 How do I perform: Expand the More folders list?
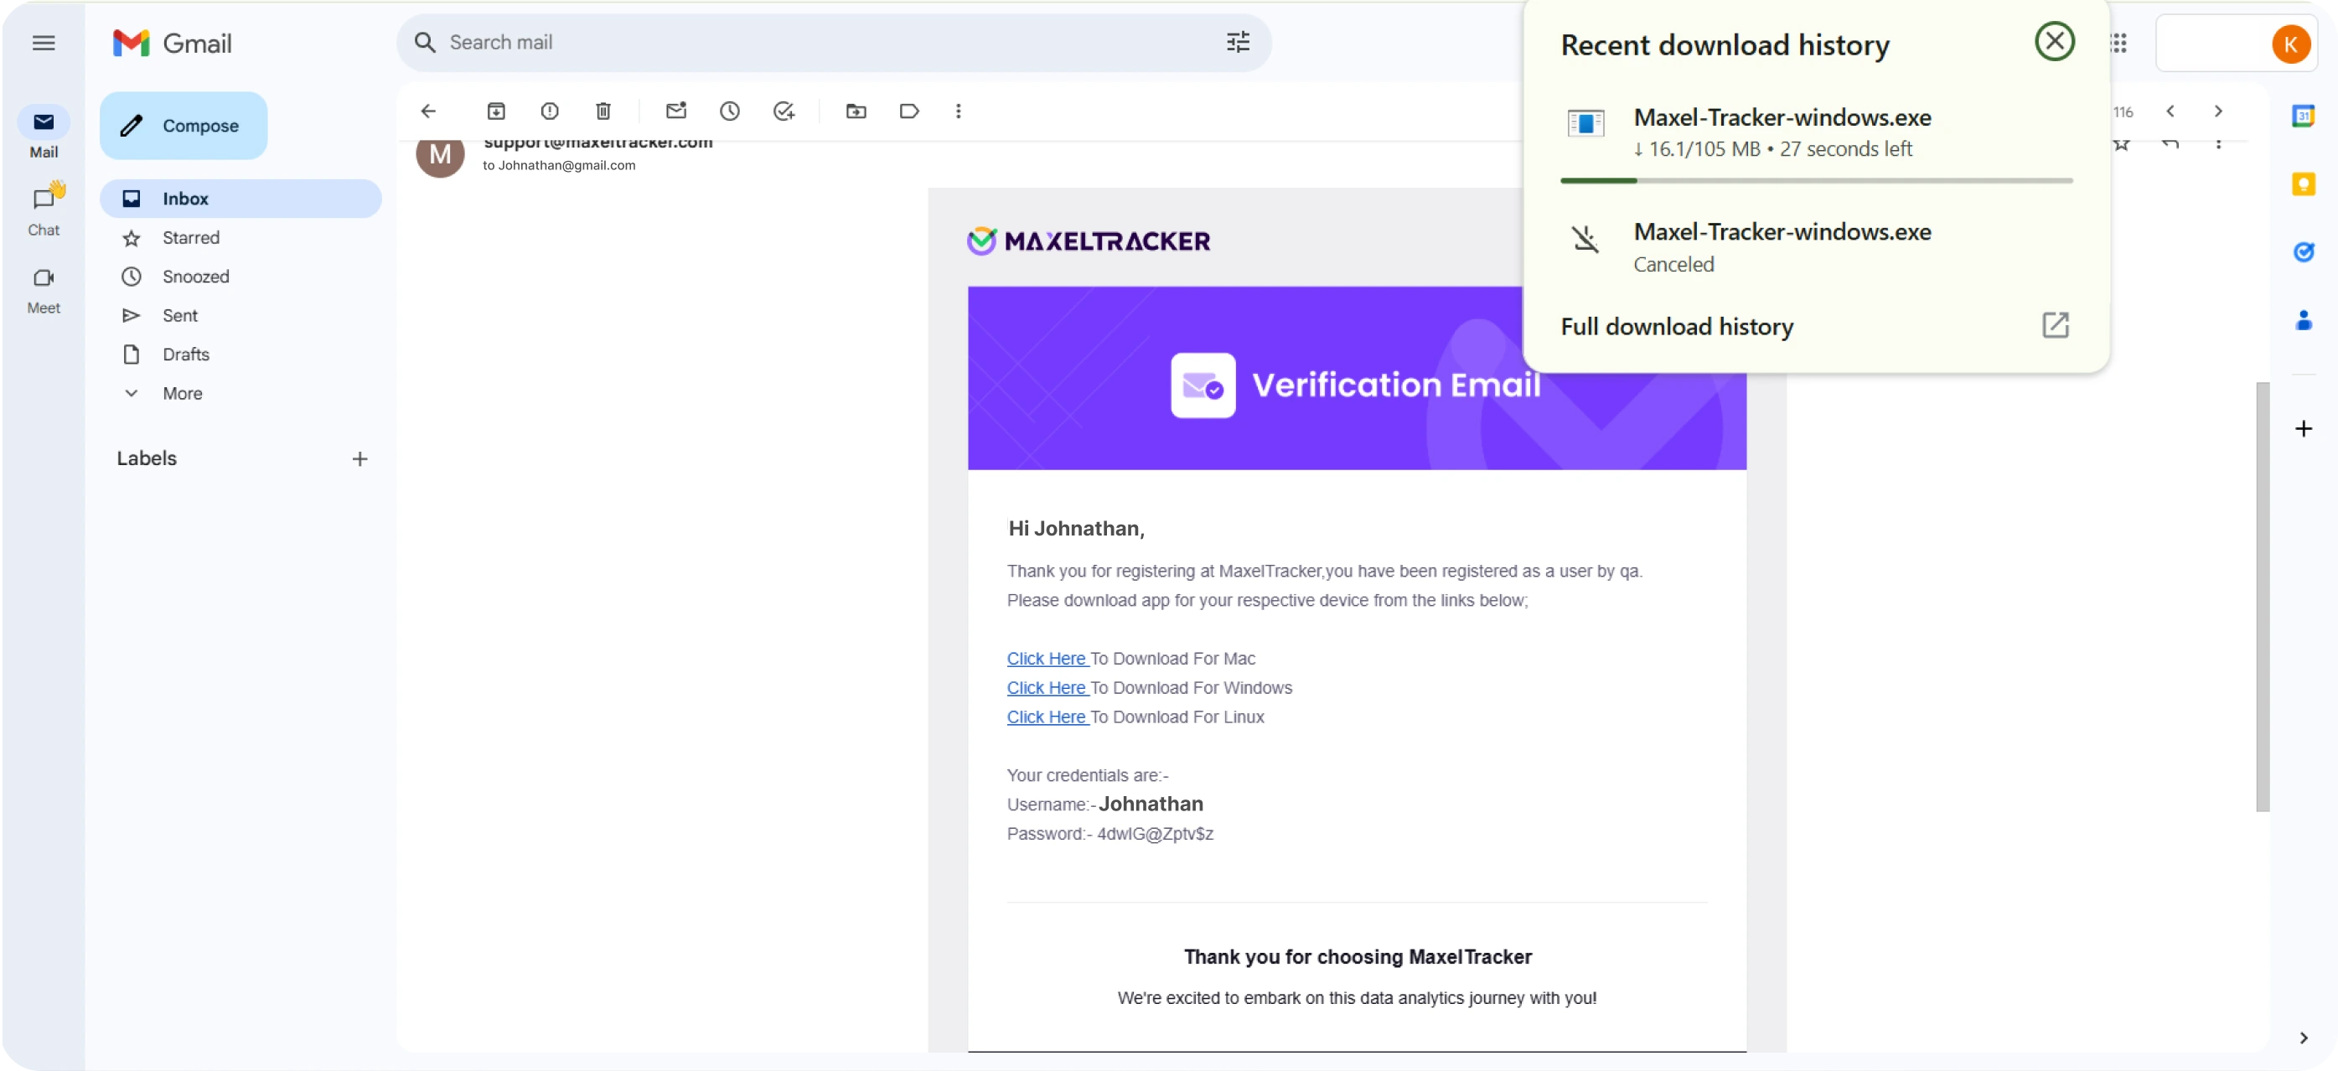point(241,394)
